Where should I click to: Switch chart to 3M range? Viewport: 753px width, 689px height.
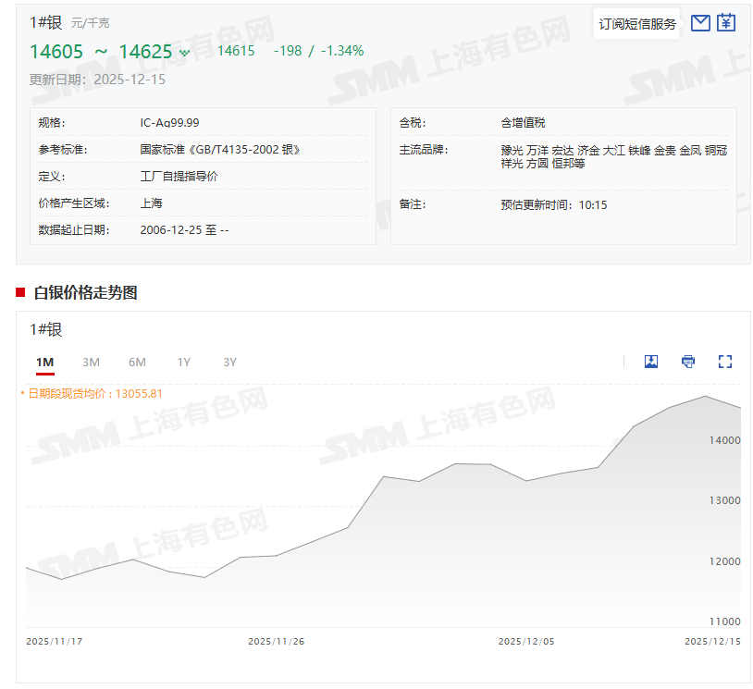(91, 362)
